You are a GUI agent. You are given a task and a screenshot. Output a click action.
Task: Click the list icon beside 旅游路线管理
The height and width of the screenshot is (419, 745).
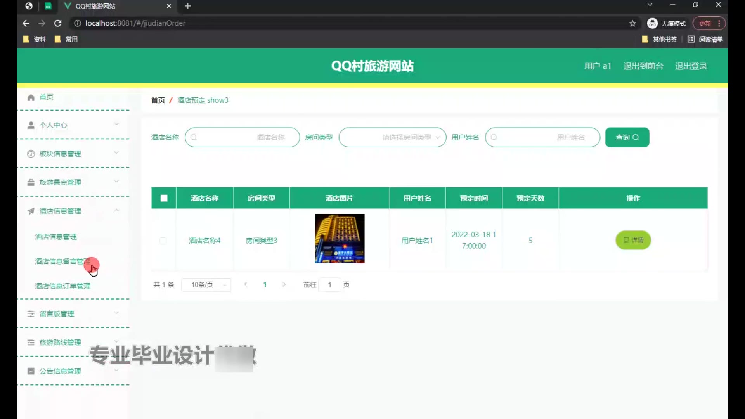click(x=31, y=343)
